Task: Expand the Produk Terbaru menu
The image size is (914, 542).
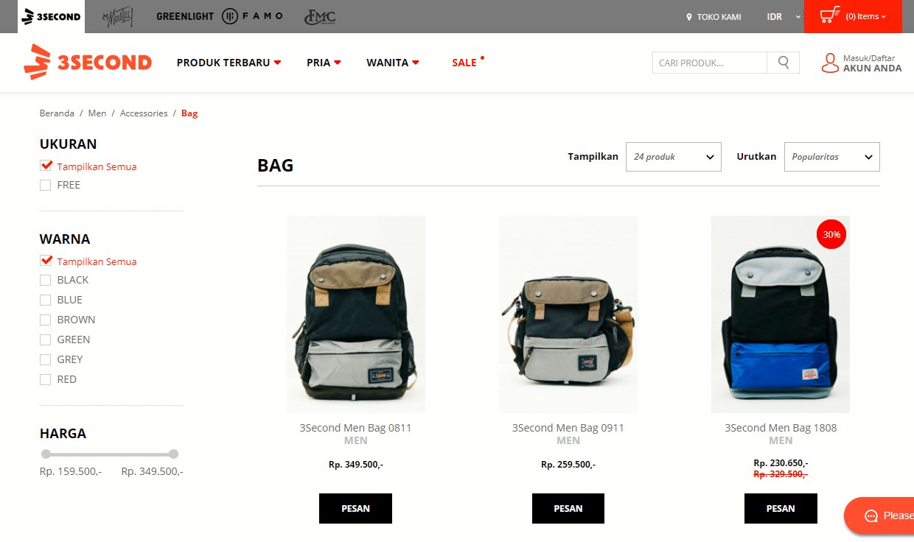Action: tap(228, 63)
